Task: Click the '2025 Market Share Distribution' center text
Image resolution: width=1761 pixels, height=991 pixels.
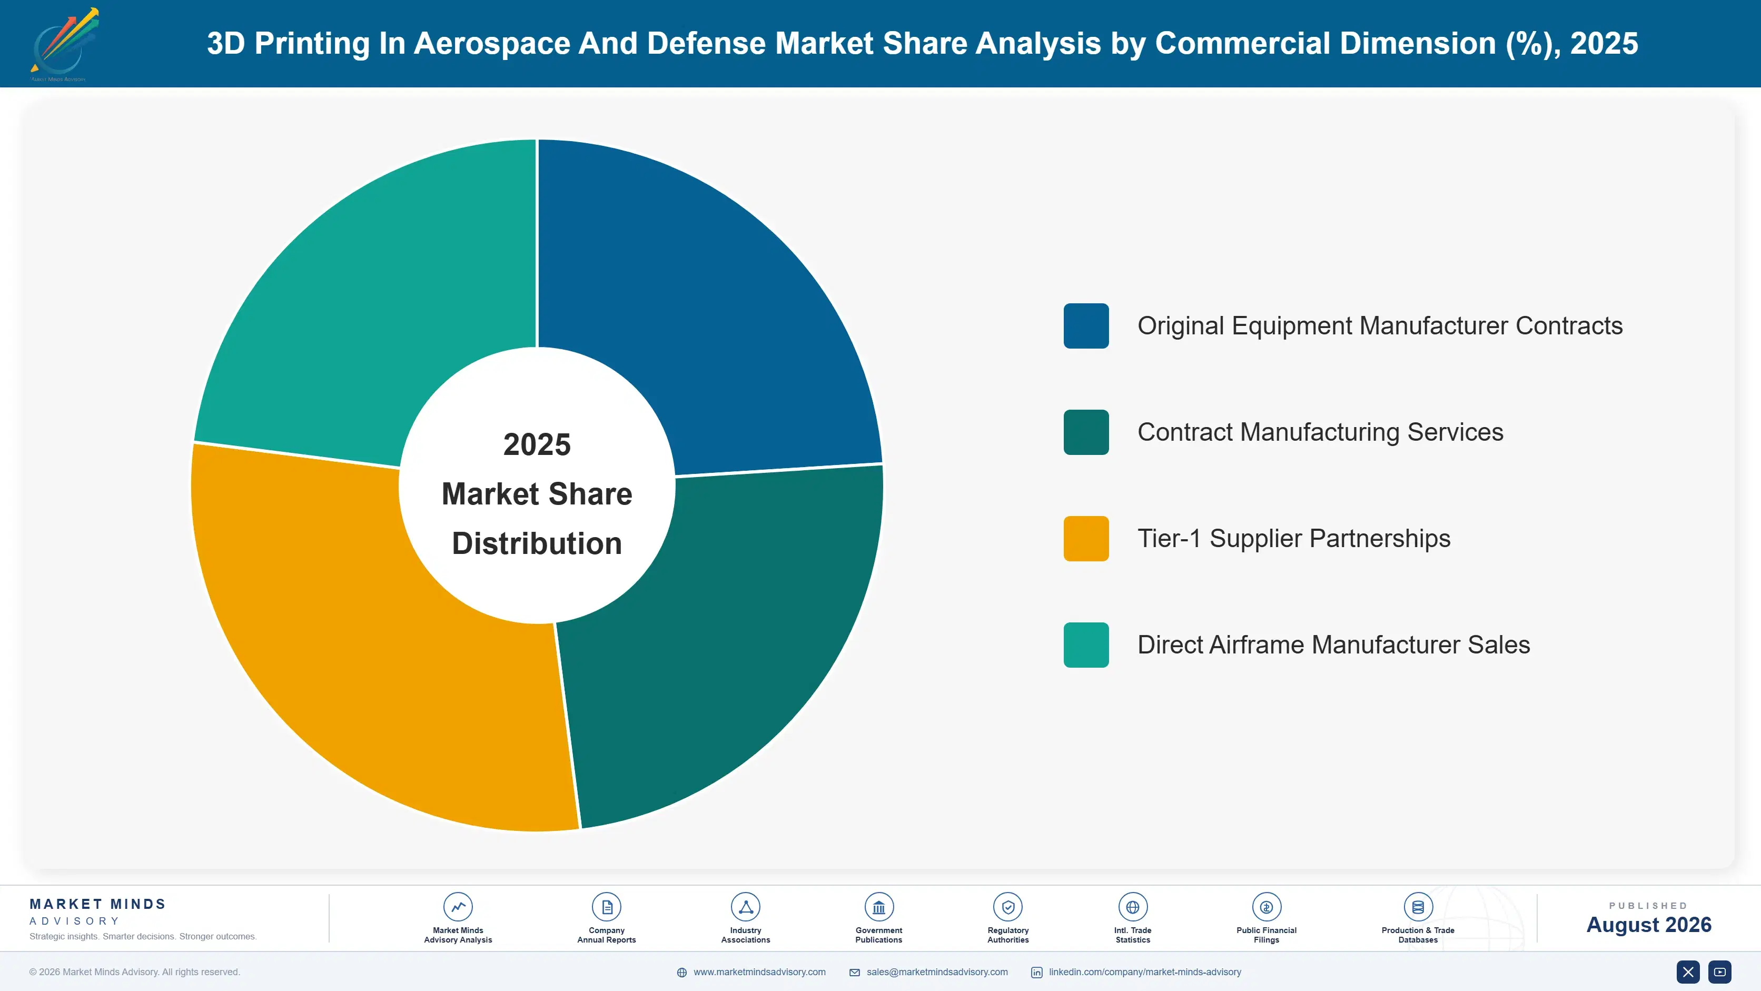Action: point(537,493)
